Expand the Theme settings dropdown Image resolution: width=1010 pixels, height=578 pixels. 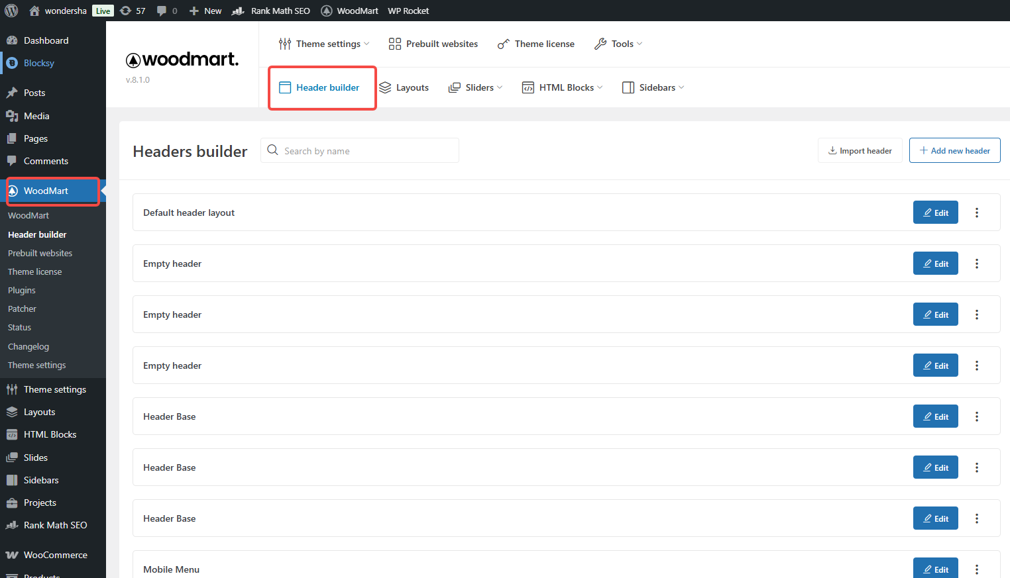tap(324, 44)
